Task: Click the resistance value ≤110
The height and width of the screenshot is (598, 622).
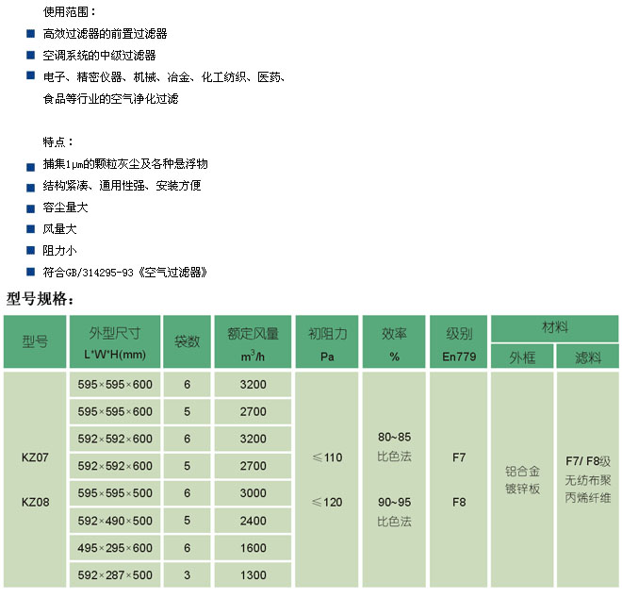Action: coord(327,457)
